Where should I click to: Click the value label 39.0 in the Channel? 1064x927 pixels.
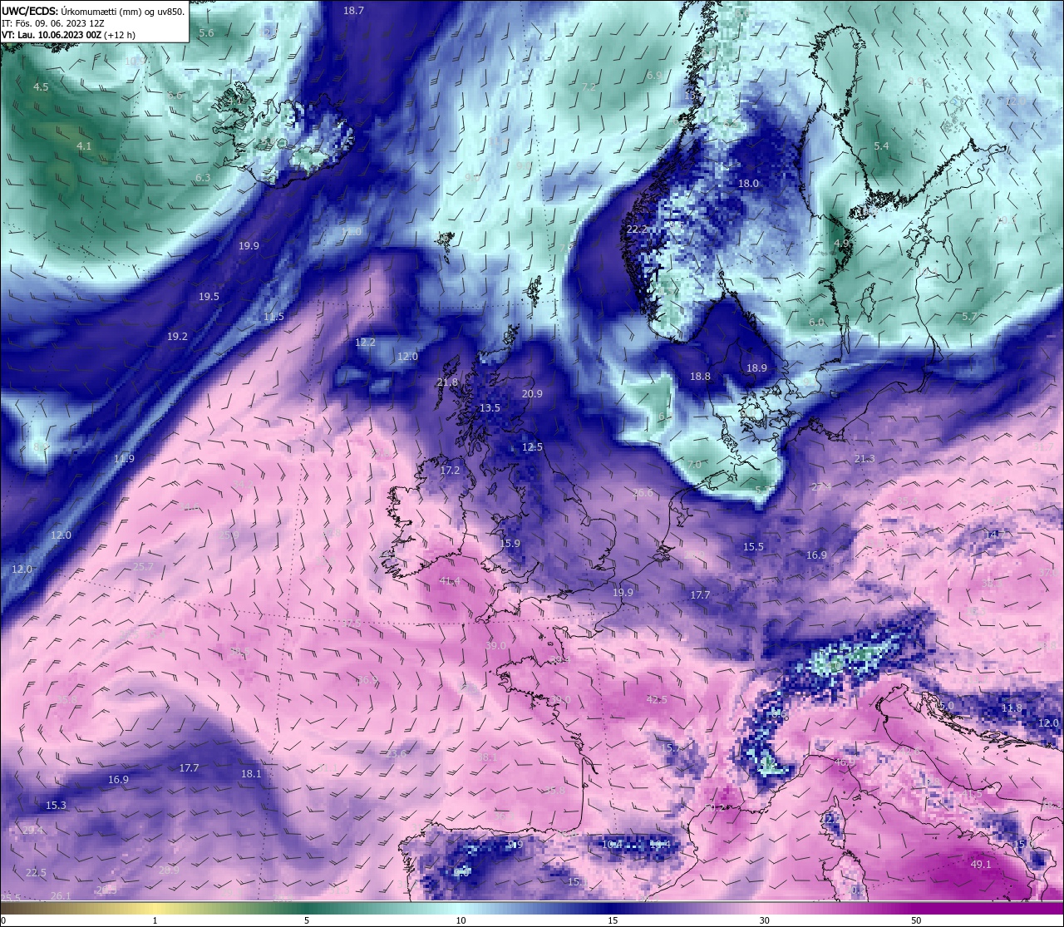point(495,646)
